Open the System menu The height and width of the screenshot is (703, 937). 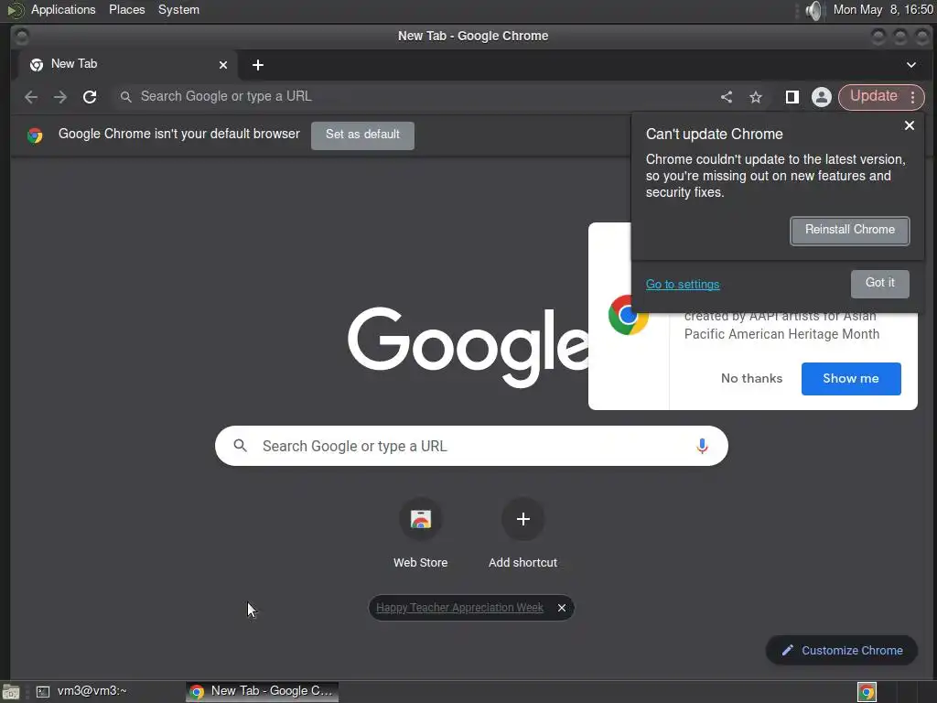[x=178, y=9]
